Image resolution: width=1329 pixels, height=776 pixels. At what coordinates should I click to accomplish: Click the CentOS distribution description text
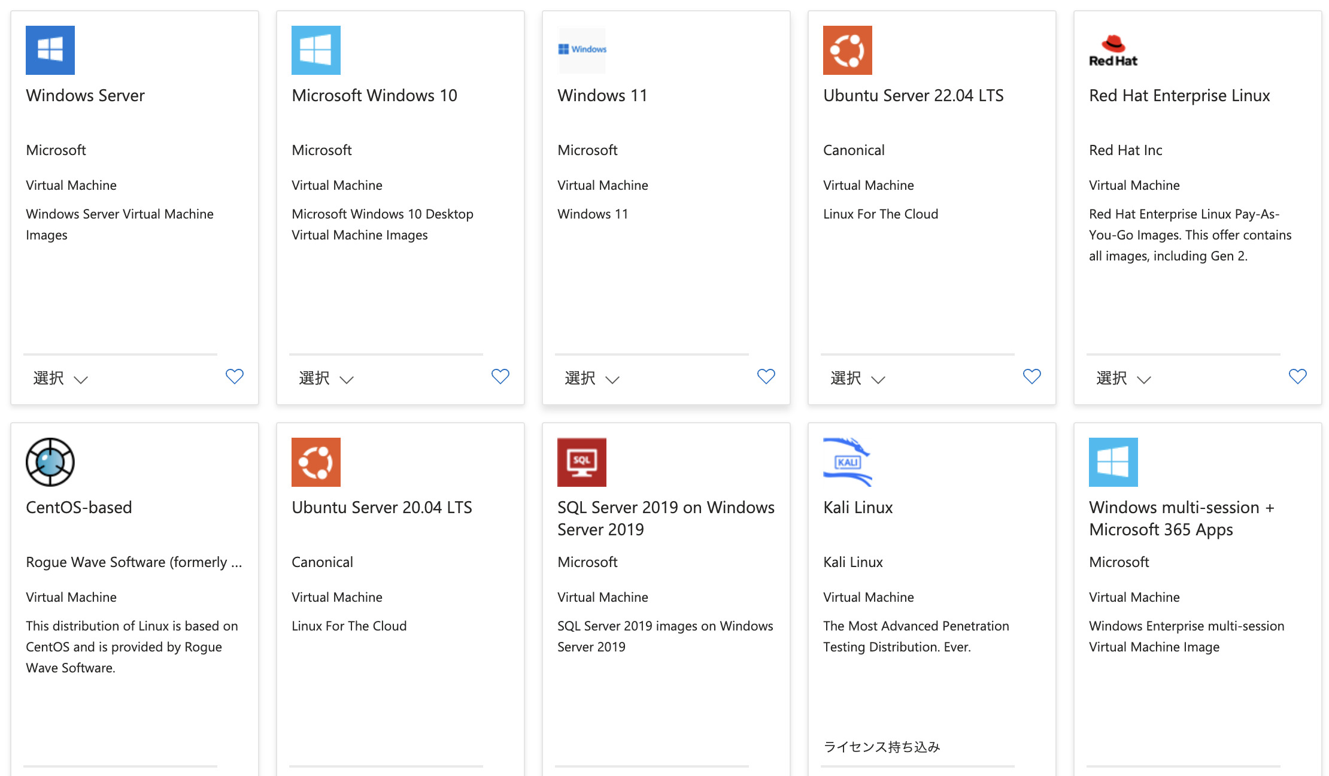(132, 647)
